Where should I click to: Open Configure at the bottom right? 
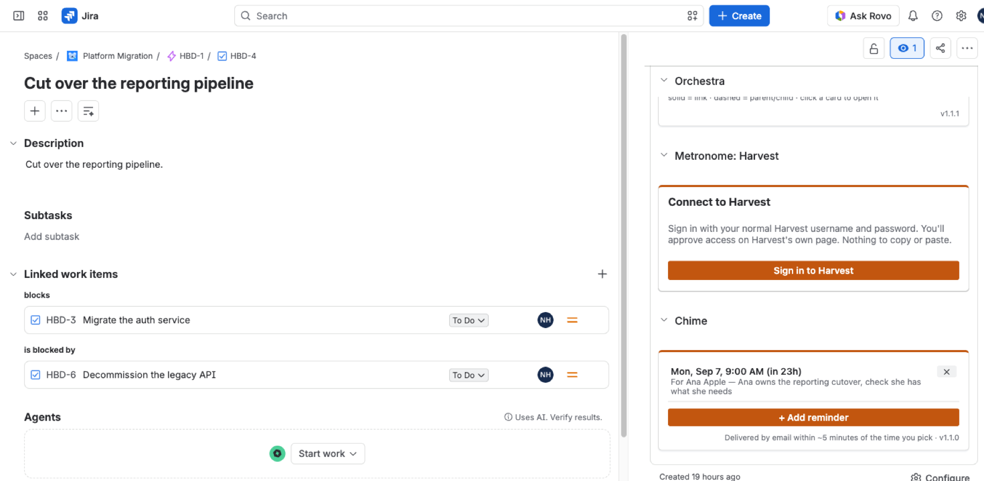tap(940, 477)
